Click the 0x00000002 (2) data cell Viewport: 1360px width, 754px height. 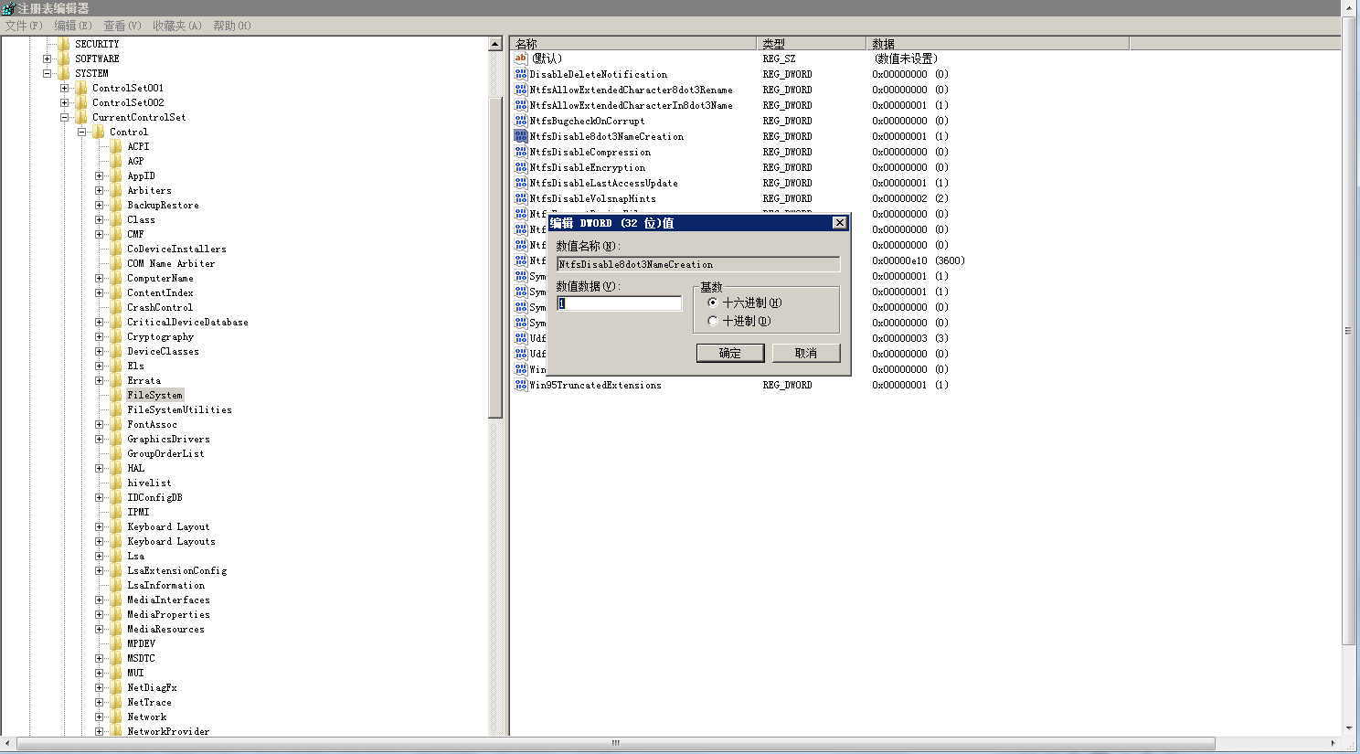[x=909, y=198]
